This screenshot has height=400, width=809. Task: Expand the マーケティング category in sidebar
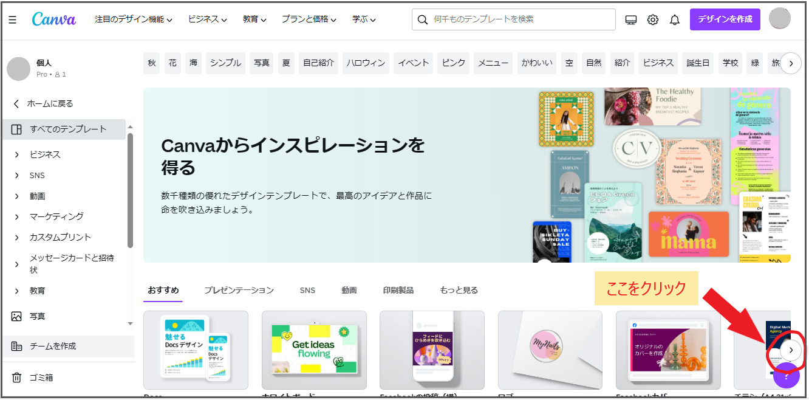pyautogui.click(x=56, y=216)
